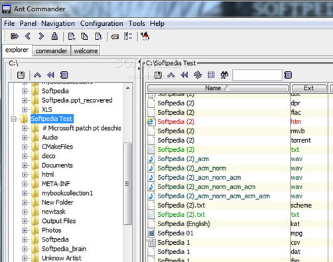Viewport: 333px width, 262px height.
Task: Click the drive icon in Softpedia Test panel
Action: [x=158, y=75]
